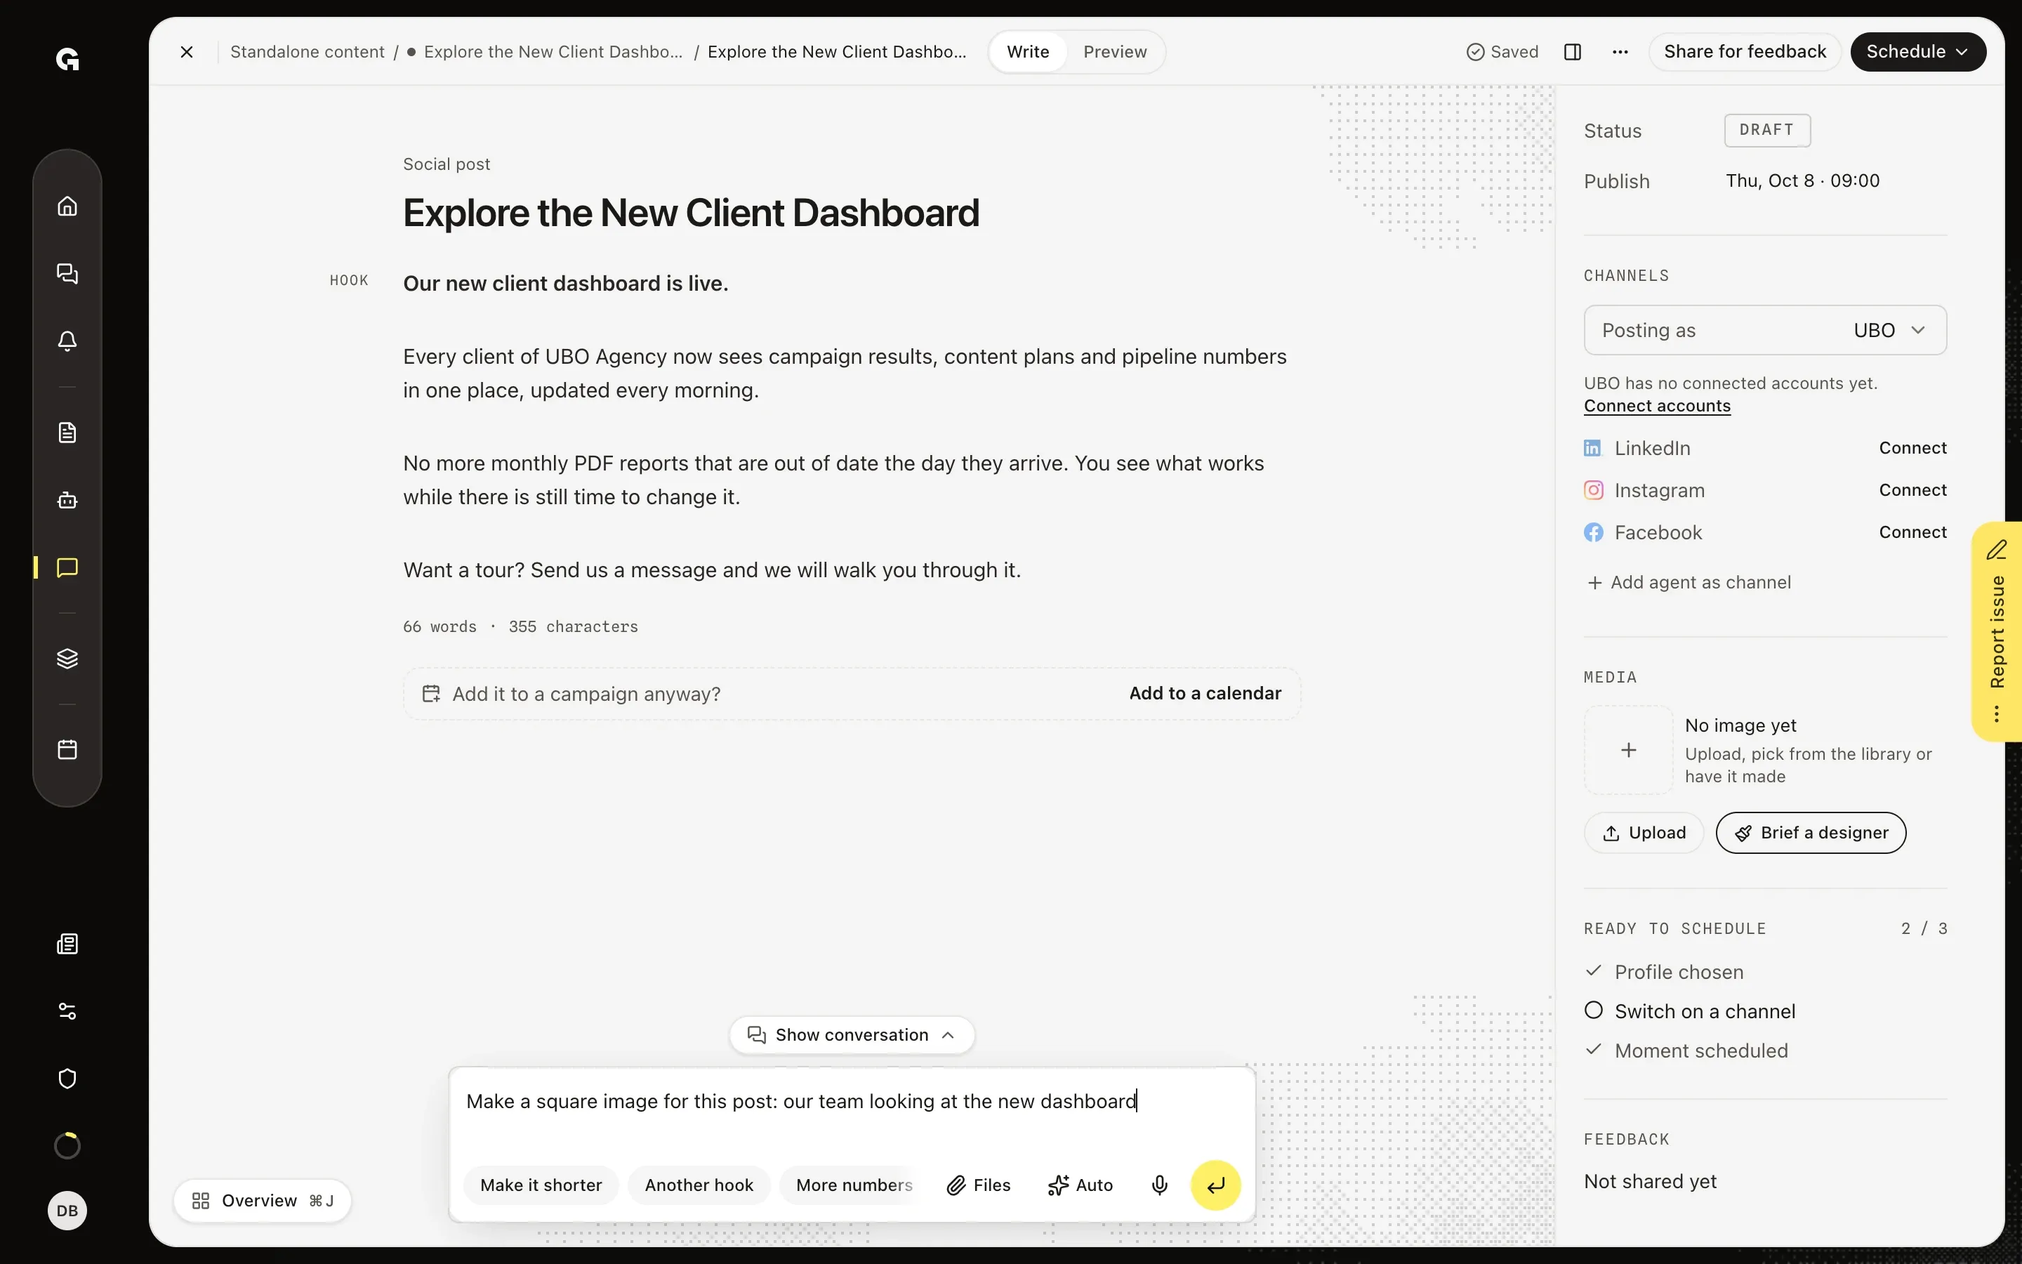Click the Profile chosen checklist item
This screenshot has height=1264, width=2022.
[1665, 973]
